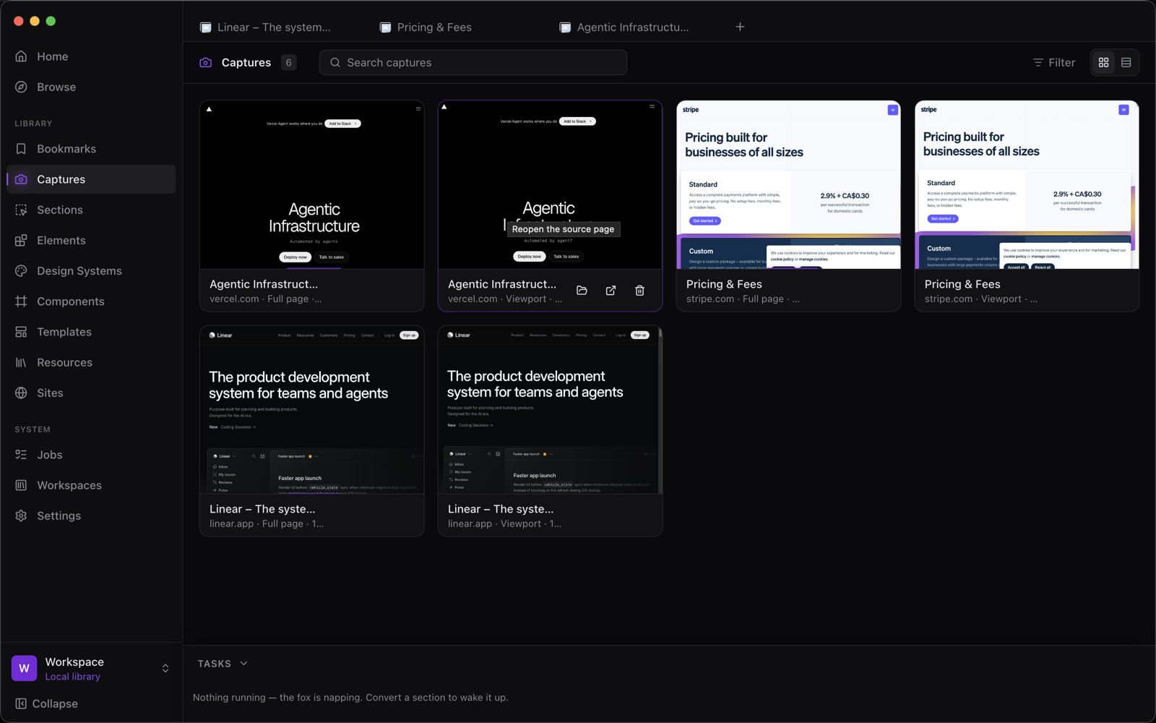This screenshot has height=723, width=1156.
Task: Open Settings in the sidebar
Action: (x=91, y=515)
